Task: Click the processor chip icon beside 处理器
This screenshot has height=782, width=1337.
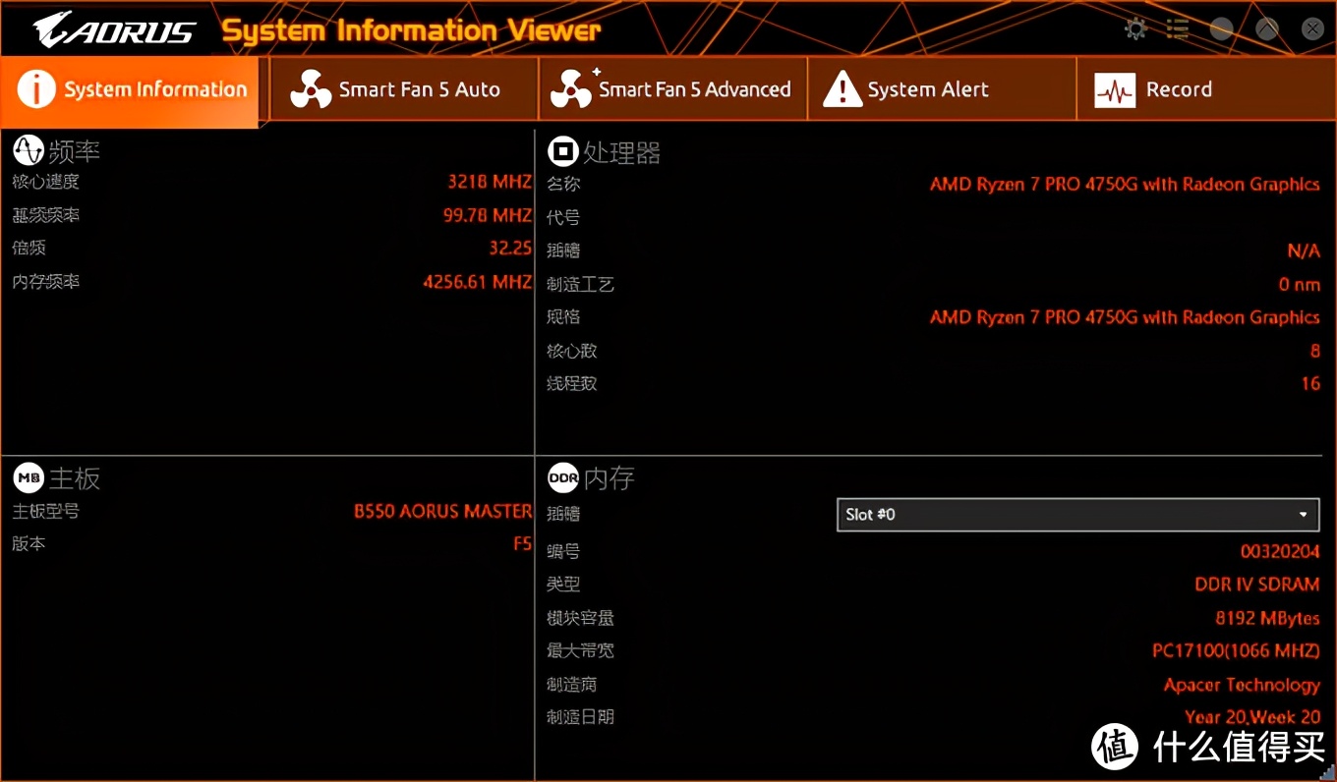Action: [562, 151]
